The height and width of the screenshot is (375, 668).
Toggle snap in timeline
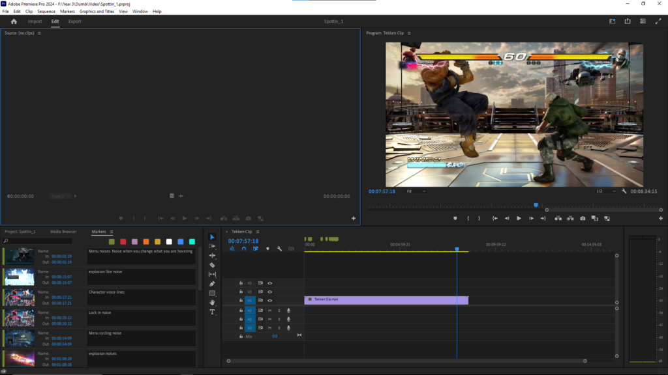tap(243, 249)
